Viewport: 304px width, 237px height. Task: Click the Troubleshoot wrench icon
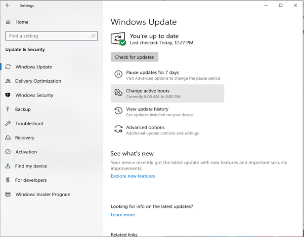pyautogui.click(x=8, y=123)
